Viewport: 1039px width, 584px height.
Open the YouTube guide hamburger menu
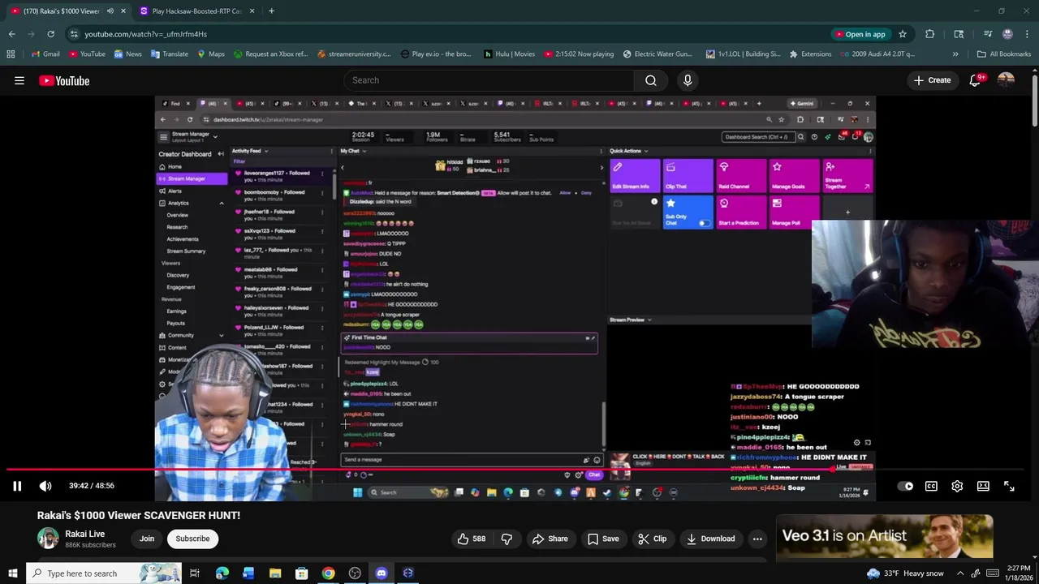19,80
